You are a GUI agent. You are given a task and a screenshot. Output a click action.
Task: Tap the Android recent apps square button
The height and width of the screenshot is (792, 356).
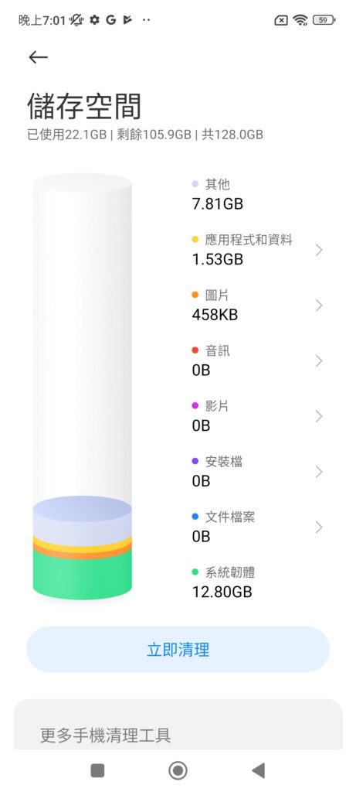(97, 770)
